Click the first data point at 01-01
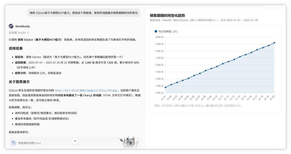Image resolution: width=291 pixels, height=154 pixels. [165, 87]
